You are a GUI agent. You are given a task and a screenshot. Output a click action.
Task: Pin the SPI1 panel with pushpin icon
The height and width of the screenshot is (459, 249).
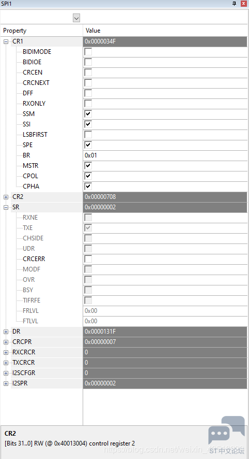click(234, 4)
